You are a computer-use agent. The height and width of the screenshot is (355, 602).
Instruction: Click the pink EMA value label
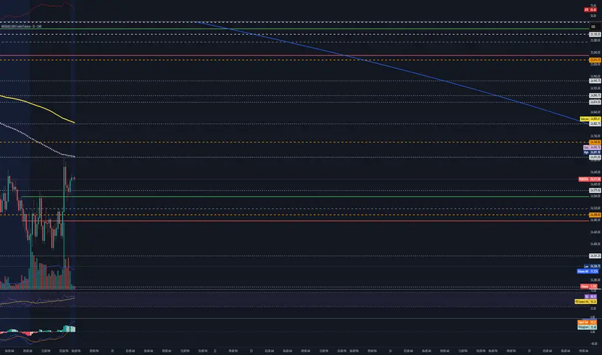pyautogui.click(x=592, y=147)
